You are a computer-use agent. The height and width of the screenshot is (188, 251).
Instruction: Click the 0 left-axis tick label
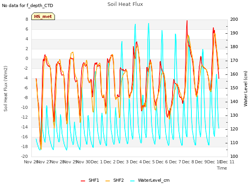pos(27,58)
